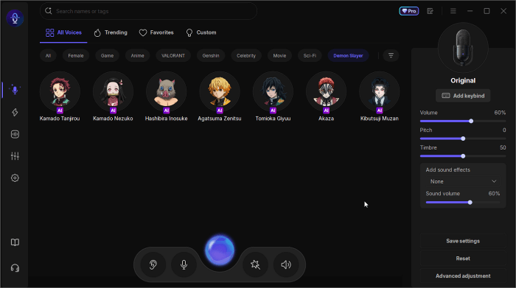The height and width of the screenshot is (288, 516).
Task: Open the lightning bolt sidebar section
Action: 15,112
